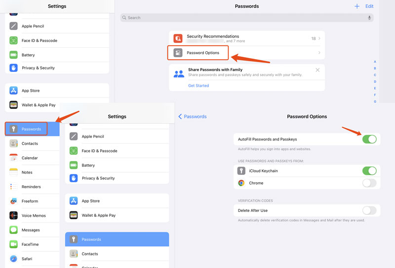
Task: Click the Freeform label in sidebar
Action: (x=30, y=201)
